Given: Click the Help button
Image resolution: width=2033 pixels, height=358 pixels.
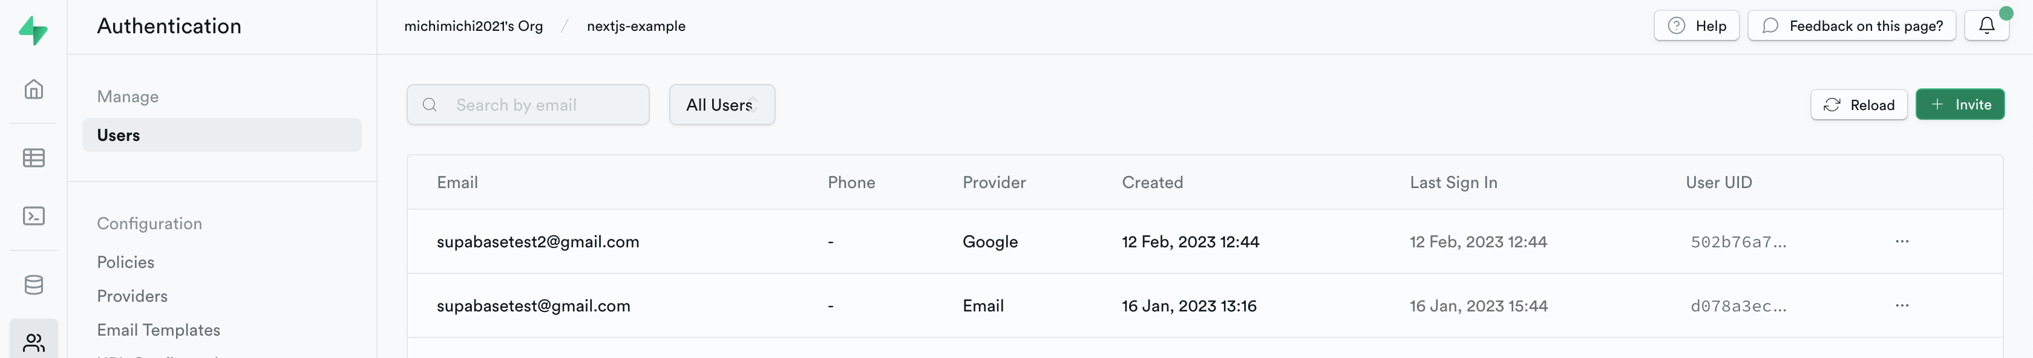Looking at the screenshot, I should tap(1696, 25).
